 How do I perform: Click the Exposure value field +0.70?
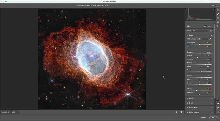209,52
